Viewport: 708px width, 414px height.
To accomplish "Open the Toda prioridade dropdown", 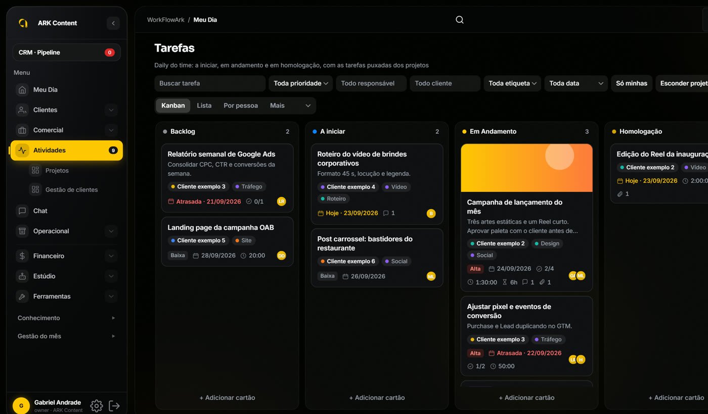I will point(300,83).
